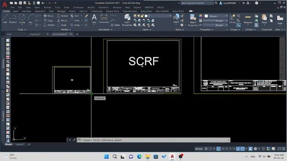The height and width of the screenshot is (161, 287).
Task: Close the Cross Section drawing tab
Action: (71, 34)
